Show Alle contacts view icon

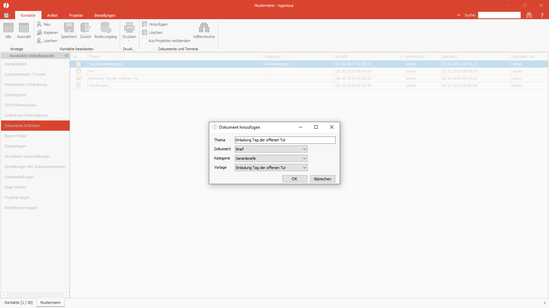pos(8,27)
